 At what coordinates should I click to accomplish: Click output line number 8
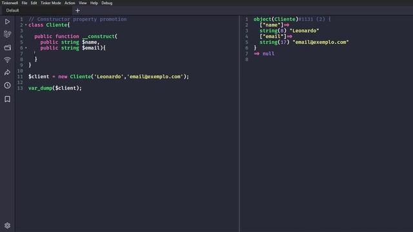[247, 59]
